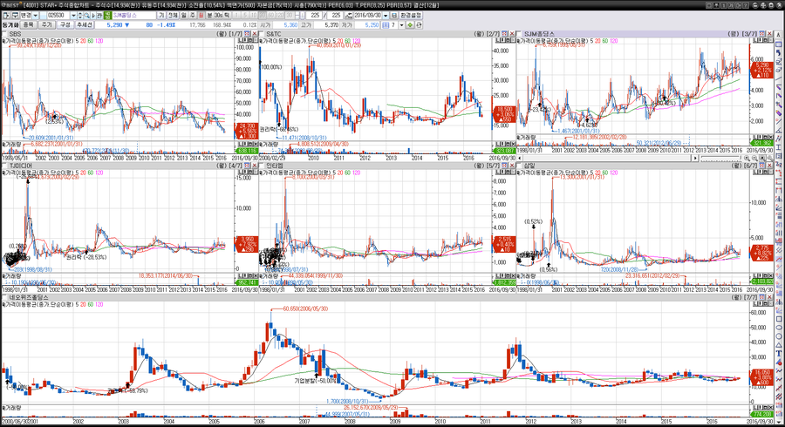This screenshot has width=785, height=427.
Task: Select the 30s tick interval
Action: [x=218, y=16]
